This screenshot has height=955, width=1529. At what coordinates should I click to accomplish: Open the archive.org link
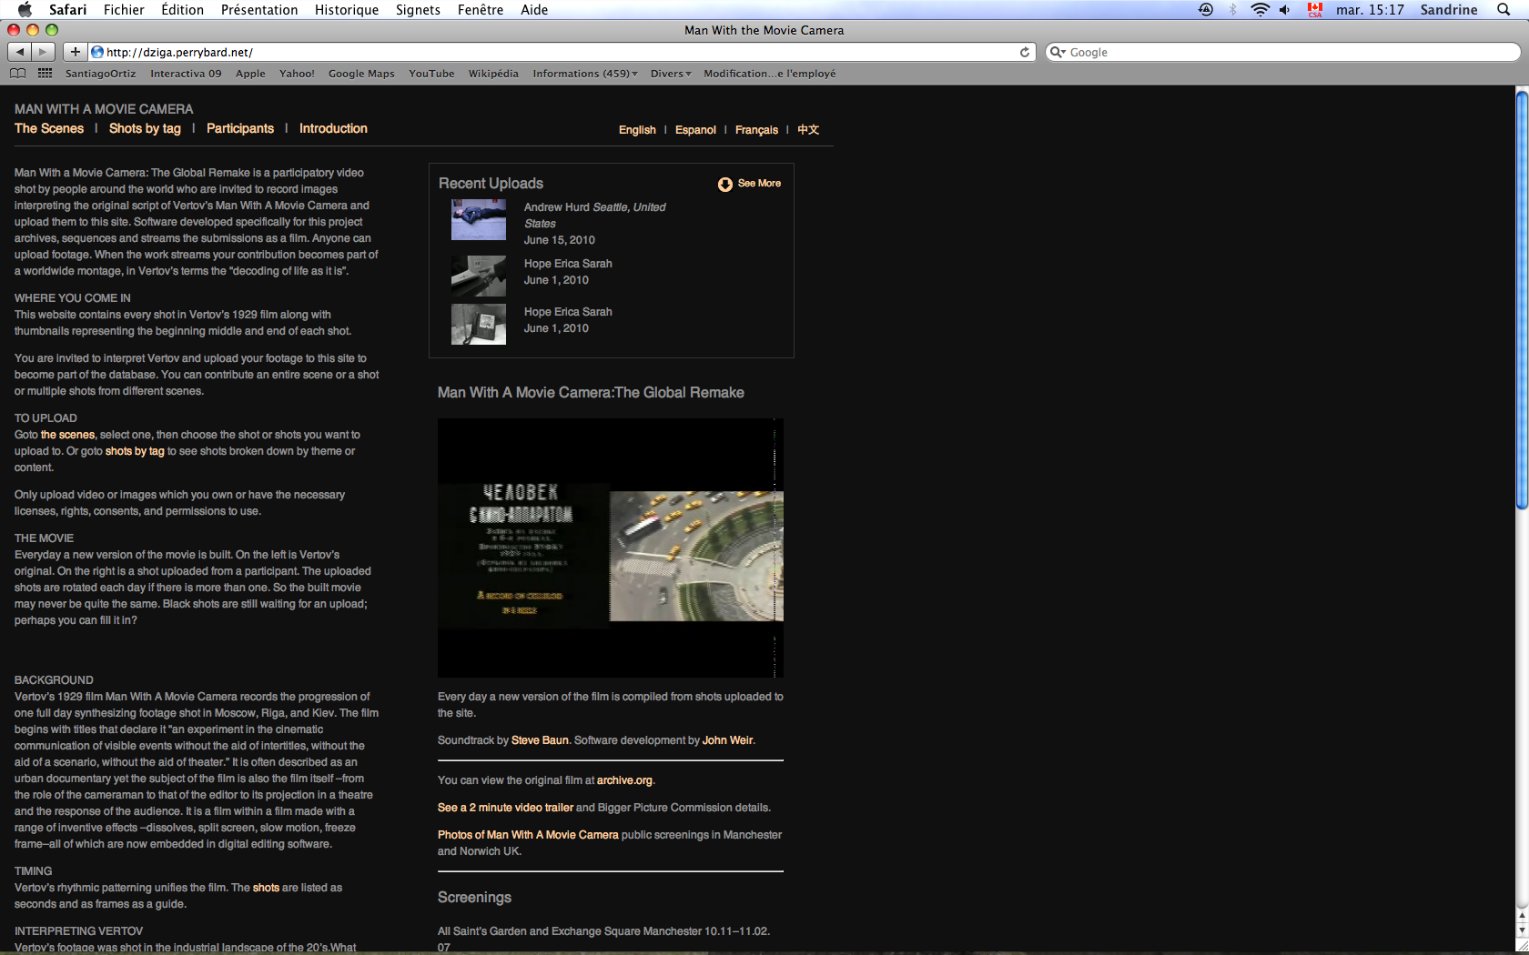624,780
